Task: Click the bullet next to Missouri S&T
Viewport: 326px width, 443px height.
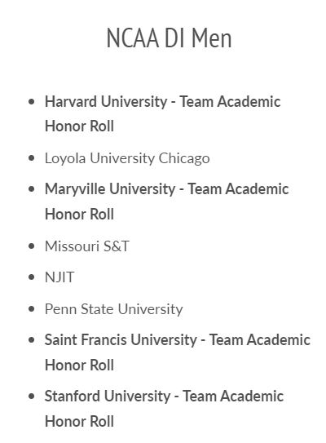Action: [x=32, y=246]
